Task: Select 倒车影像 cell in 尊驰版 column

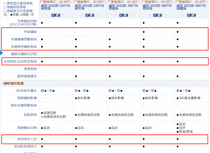Action: [117, 98]
